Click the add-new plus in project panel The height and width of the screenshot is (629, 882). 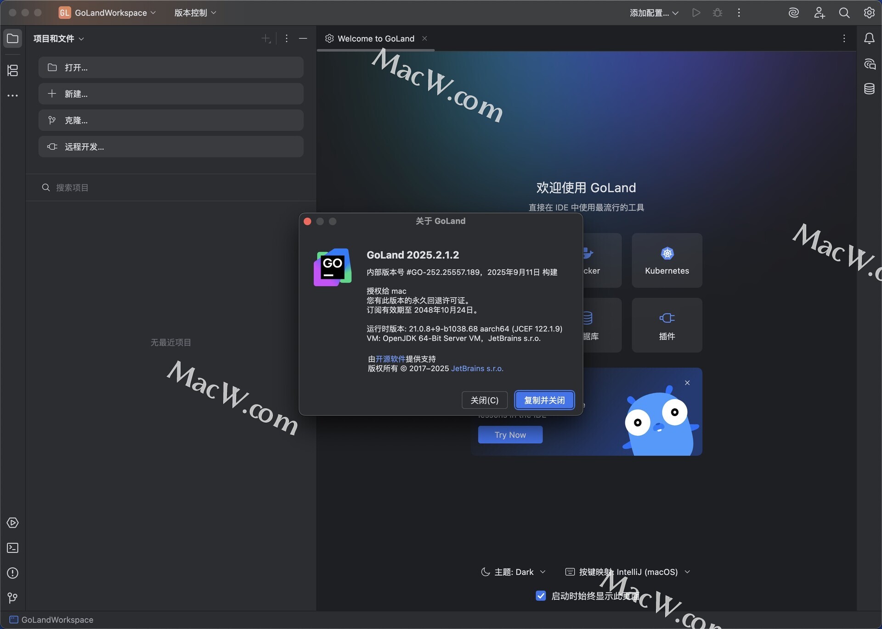coord(266,39)
